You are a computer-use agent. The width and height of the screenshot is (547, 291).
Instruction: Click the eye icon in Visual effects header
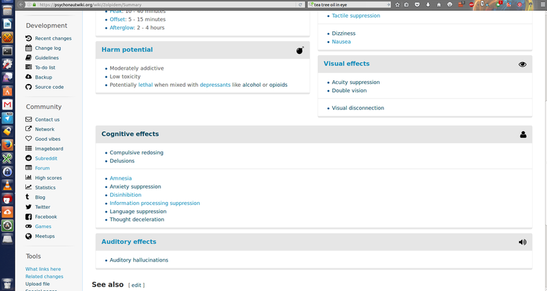(x=522, y=64)
